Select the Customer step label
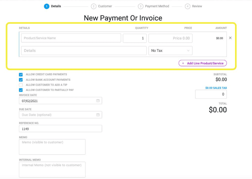This screenshot has width=252, height=179. pyautogui.click(x=105, y=6)
